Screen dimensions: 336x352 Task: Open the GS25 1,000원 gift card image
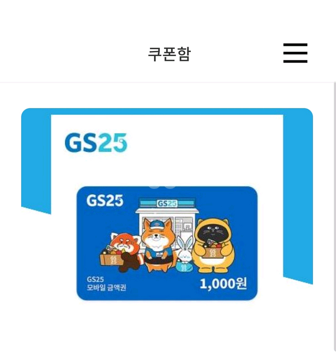[x=167, y=243]
